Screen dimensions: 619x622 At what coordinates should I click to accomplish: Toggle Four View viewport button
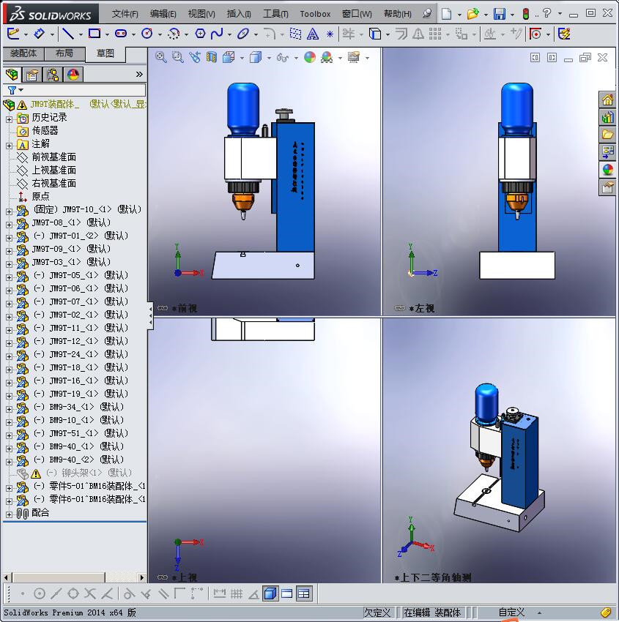pos(303,594)
